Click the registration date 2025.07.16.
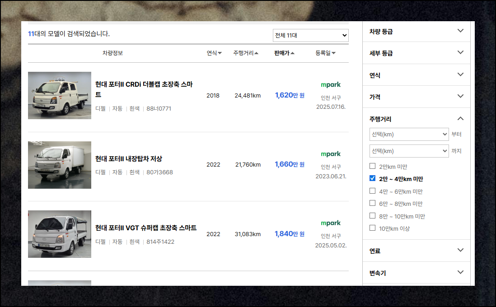The image size is (496, 307). click(331, 107)
